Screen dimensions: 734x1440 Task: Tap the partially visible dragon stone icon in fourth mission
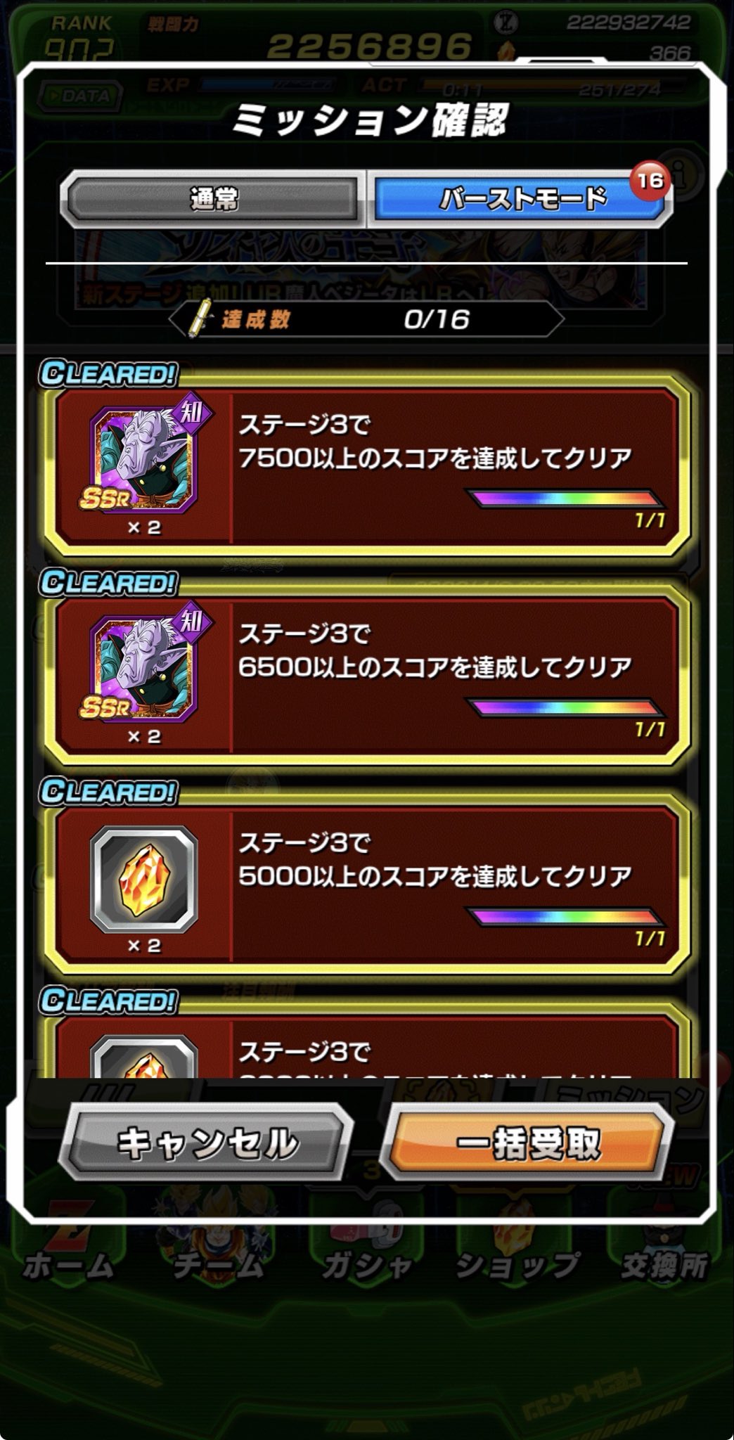(144, 1056)
